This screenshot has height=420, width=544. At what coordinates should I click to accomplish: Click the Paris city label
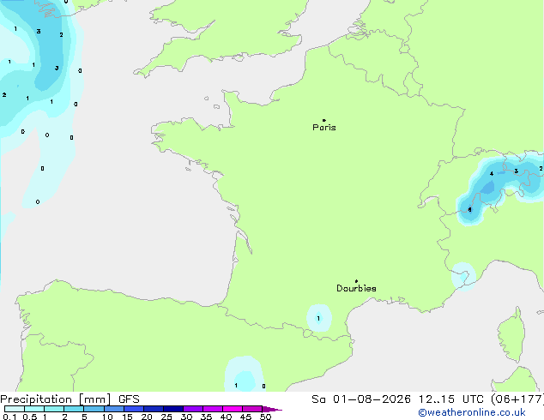324,128
